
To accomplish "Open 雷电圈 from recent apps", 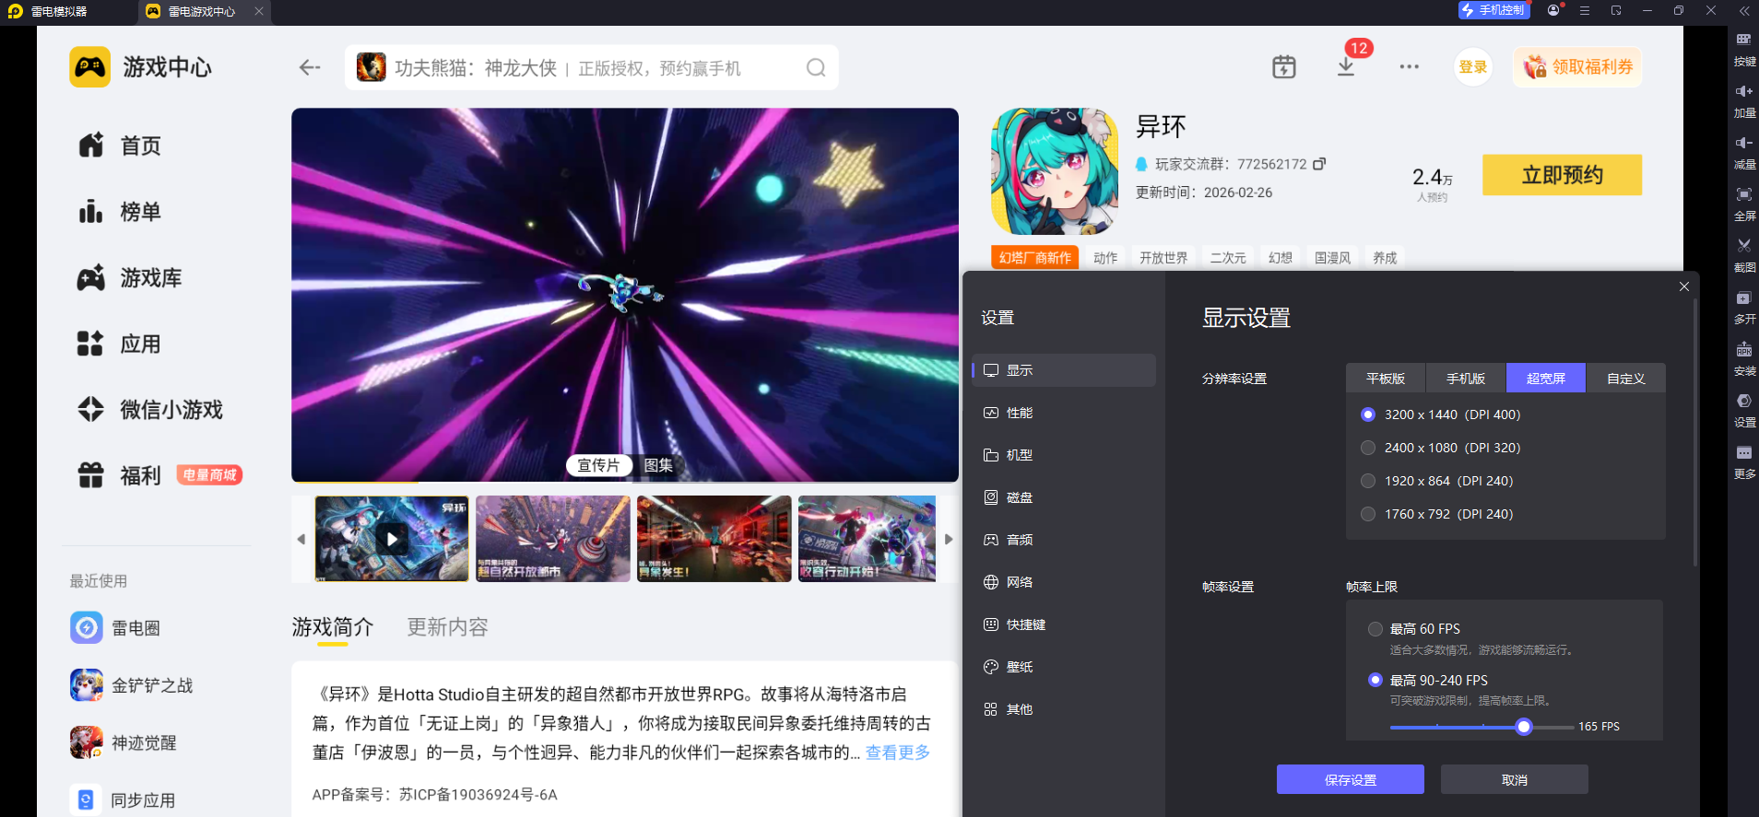I will coord(115,628).
